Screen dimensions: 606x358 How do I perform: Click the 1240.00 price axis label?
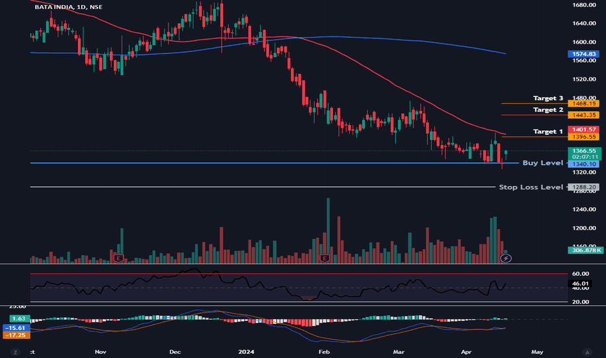pos(584,210)
